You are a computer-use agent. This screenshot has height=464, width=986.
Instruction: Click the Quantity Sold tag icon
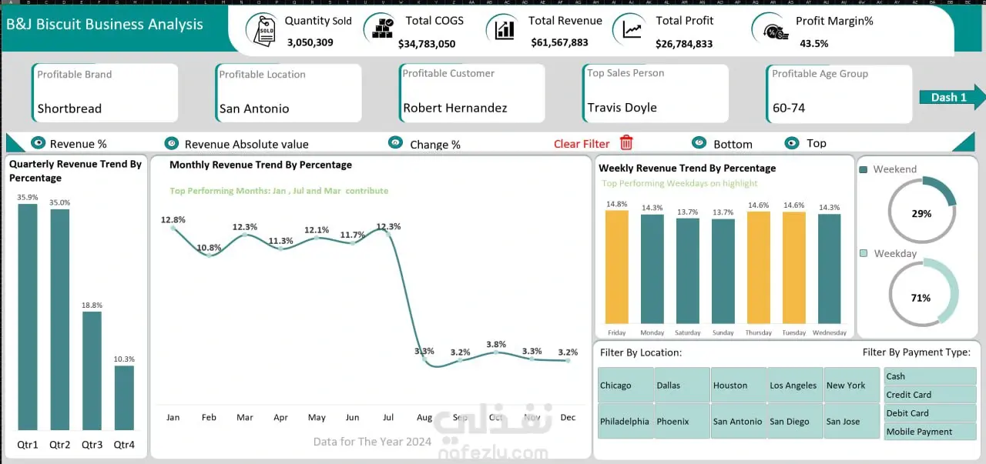(263, 30)
